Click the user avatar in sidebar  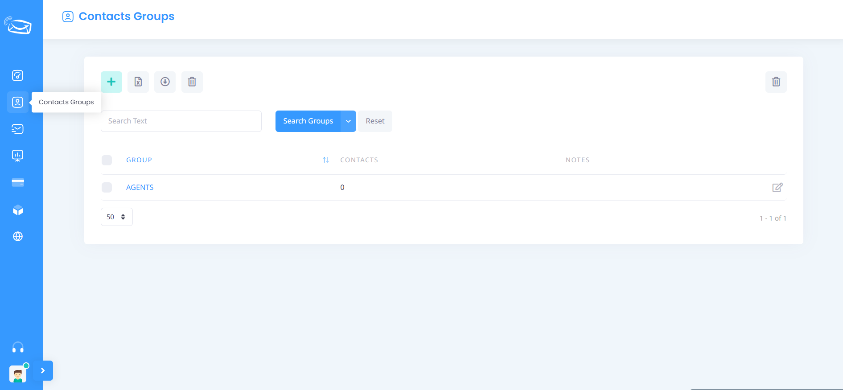[x=18, y=374]
